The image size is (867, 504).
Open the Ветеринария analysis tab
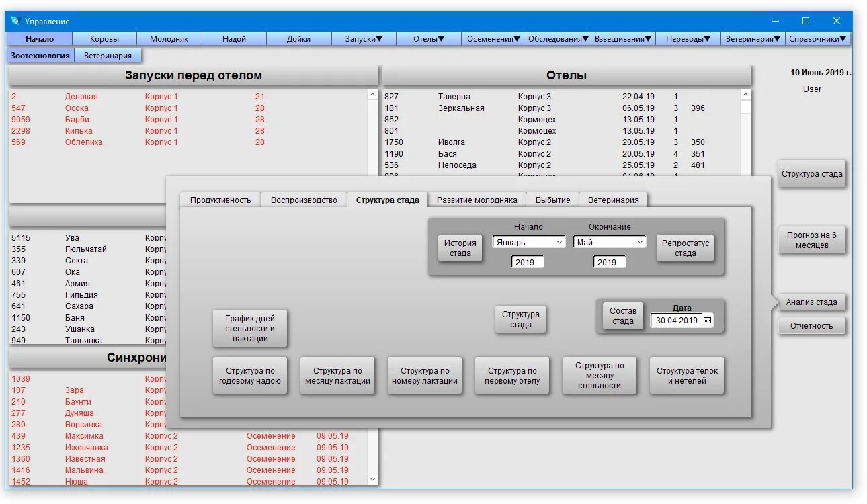point(613,200)
